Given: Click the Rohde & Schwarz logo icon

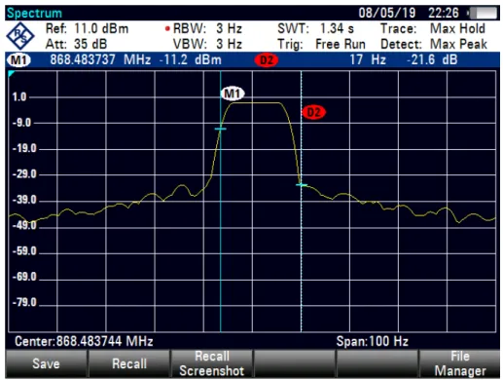Looking at the screenshot, I should click(20, 36).
